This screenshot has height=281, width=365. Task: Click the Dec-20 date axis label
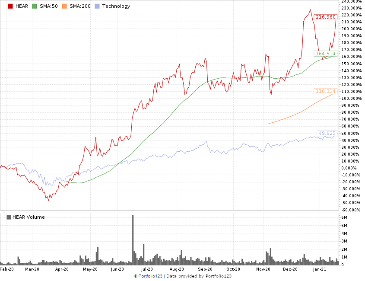point(290,269)
